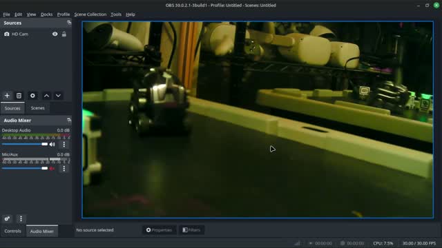Open Mic/Aux three-dot options menu
Image resolution: width=442 pixels, height=248 pixels.
tap(64, 168)
